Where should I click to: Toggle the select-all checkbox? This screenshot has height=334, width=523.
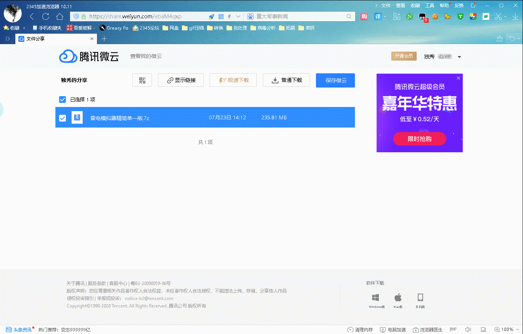click(63, 99)
